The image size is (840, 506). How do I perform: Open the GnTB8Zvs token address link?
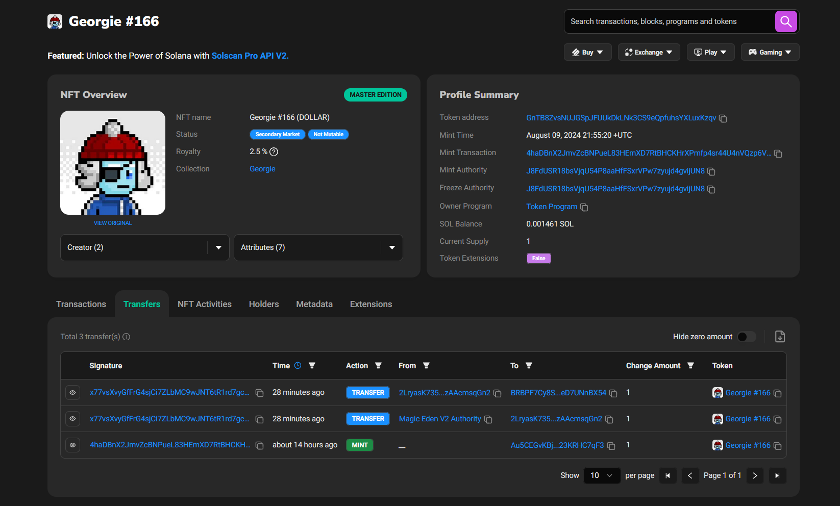click(x=621, y=118)
